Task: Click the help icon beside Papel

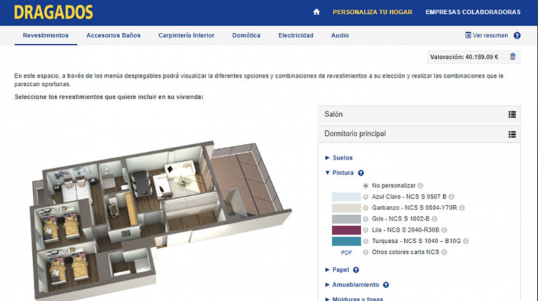Action: 356,269
